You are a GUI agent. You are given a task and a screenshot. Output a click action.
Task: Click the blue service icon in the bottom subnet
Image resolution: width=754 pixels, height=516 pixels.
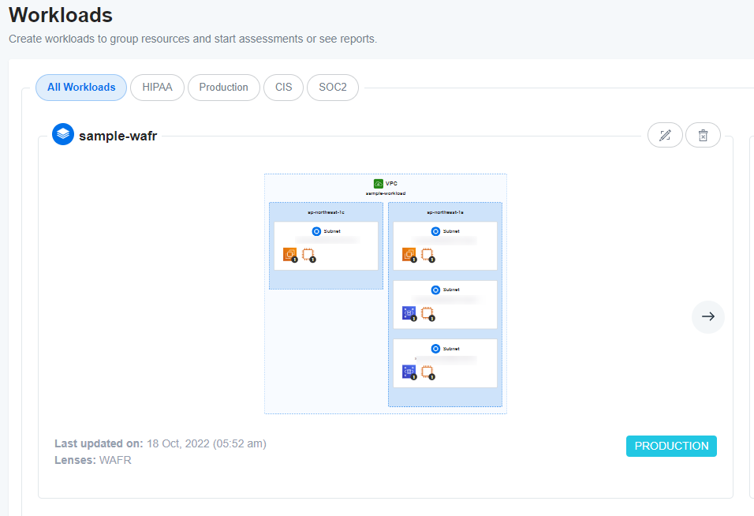click(409, 370)
